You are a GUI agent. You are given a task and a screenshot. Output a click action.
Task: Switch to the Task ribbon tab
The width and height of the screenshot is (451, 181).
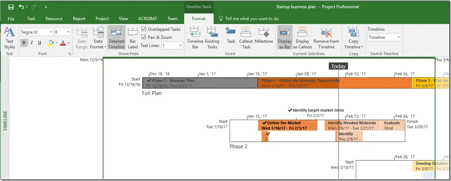(x=31, y=19)
